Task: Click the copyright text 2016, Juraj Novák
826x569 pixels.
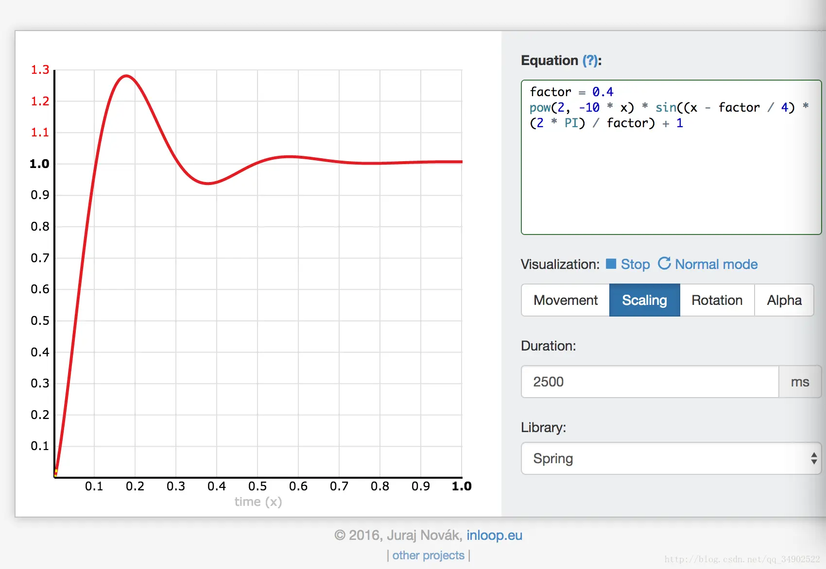Action: [x=398, y=535]
